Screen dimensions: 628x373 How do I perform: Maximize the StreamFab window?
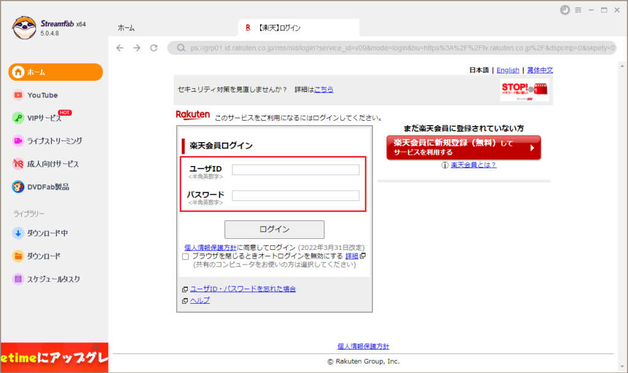point(604,10)
